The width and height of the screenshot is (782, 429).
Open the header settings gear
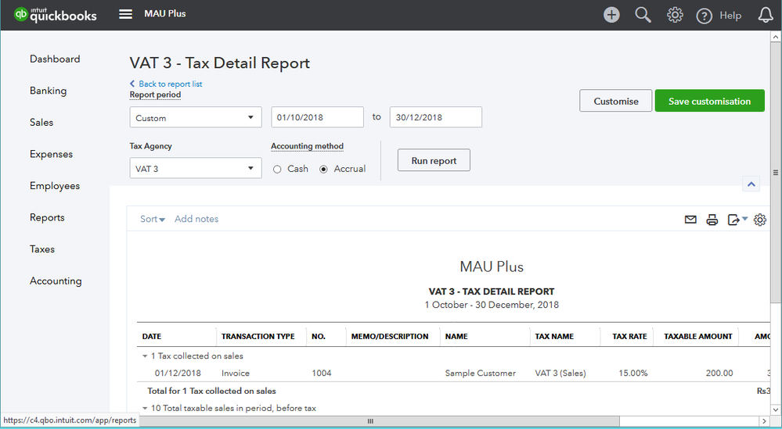[x=675, y=15]
